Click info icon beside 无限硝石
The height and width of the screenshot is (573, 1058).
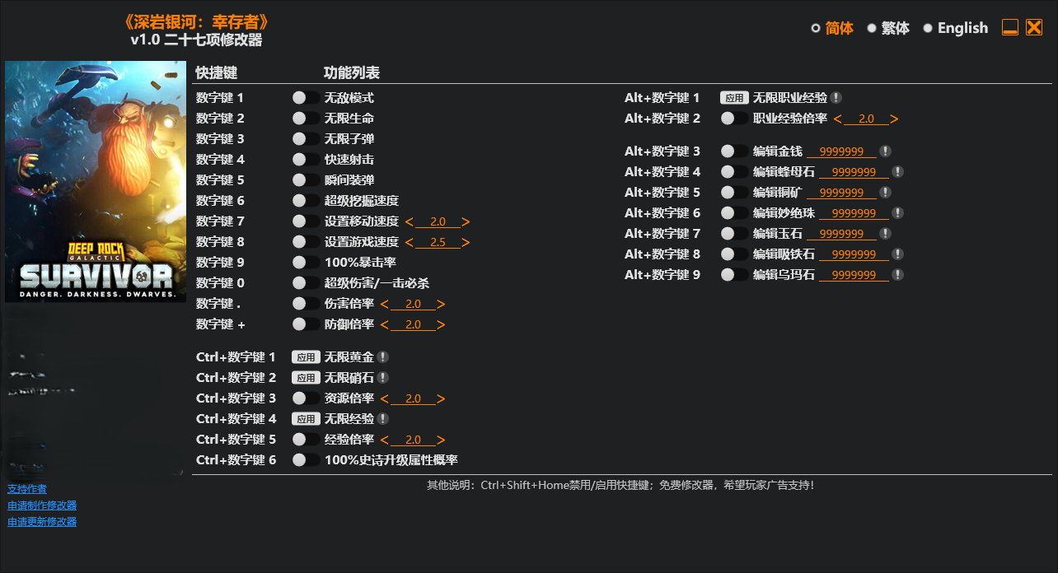click(x=383, y=378)
